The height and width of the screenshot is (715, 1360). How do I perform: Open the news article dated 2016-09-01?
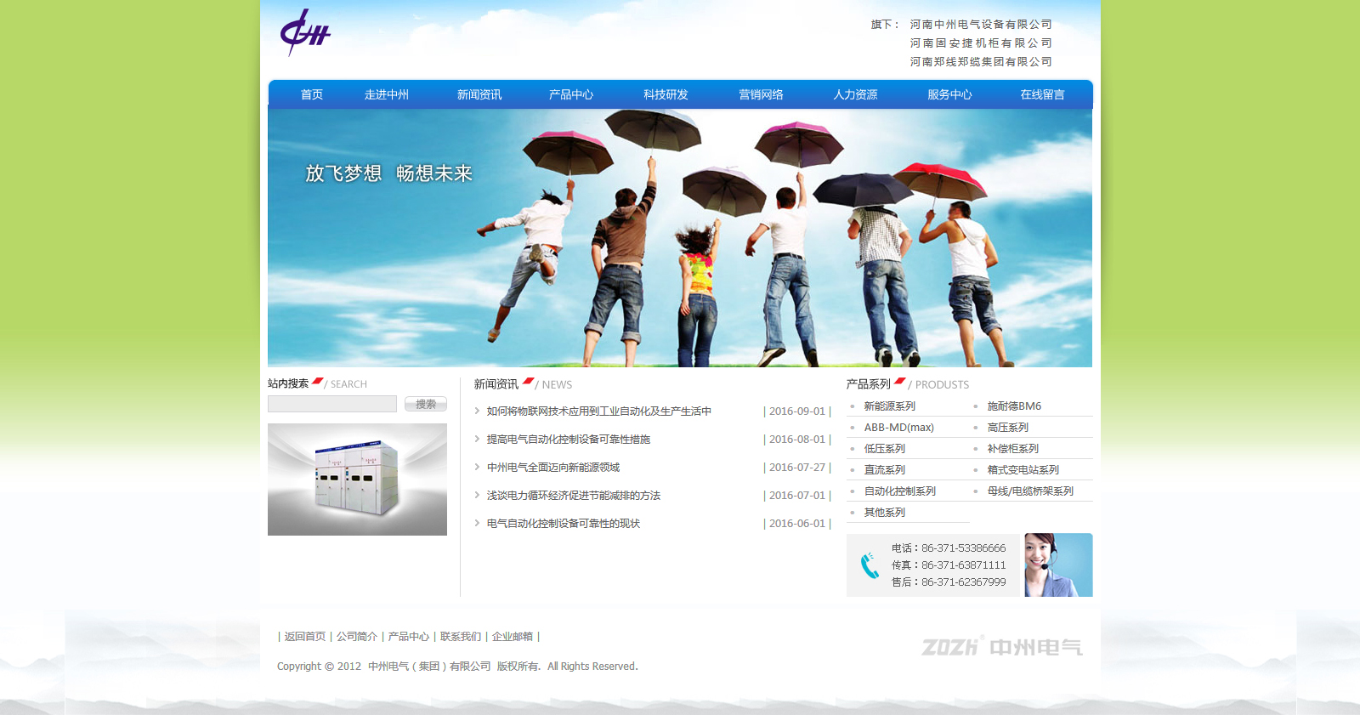[x=598, y=411]
